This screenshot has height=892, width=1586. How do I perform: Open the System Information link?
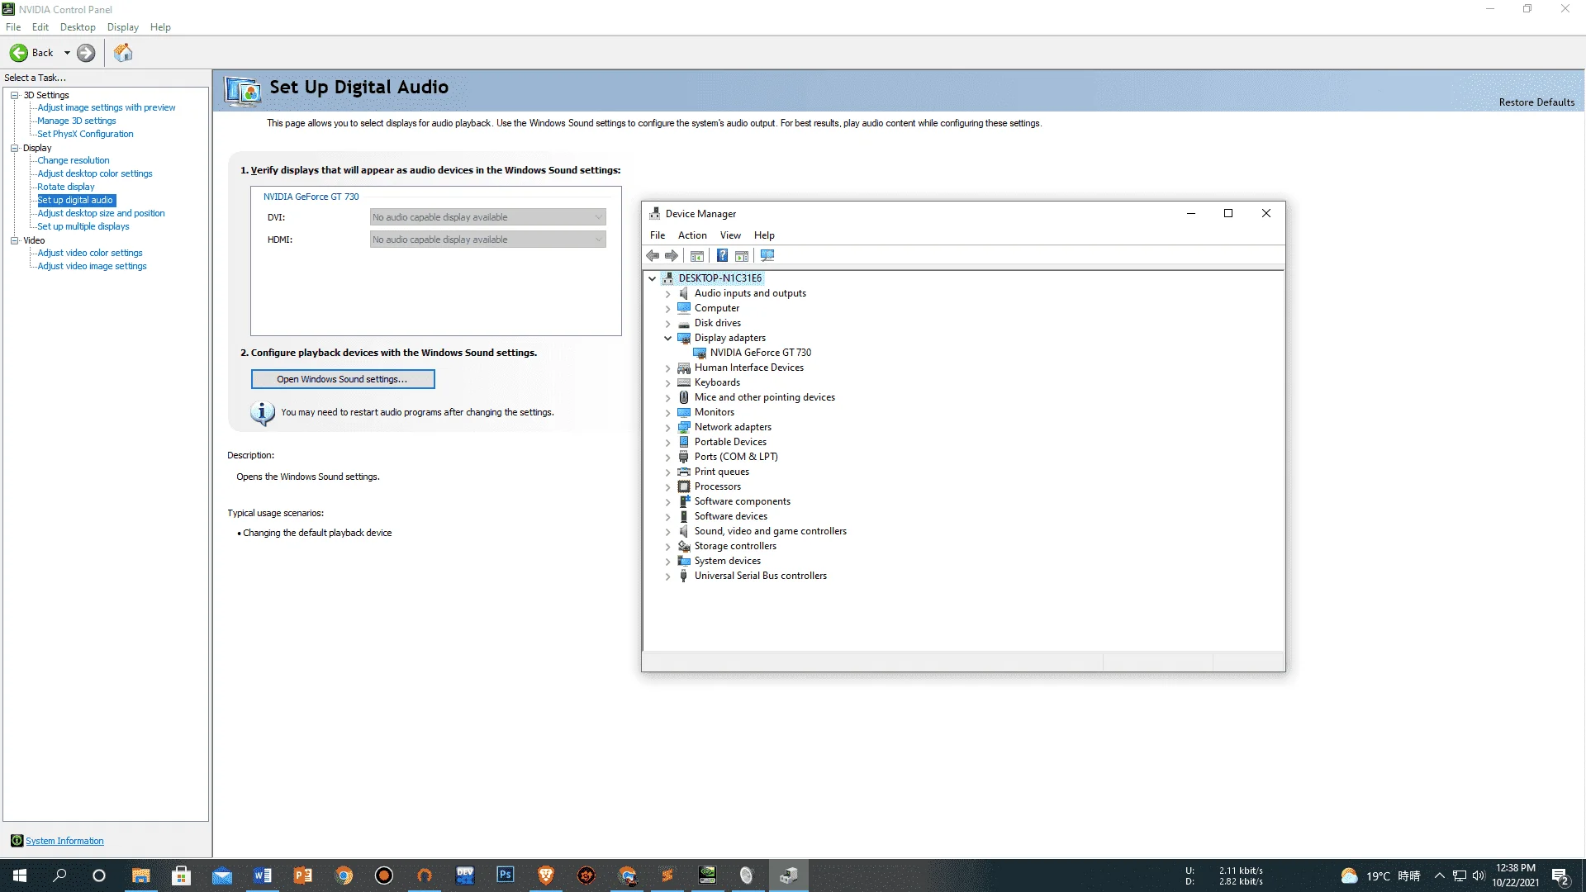point(64,841)
